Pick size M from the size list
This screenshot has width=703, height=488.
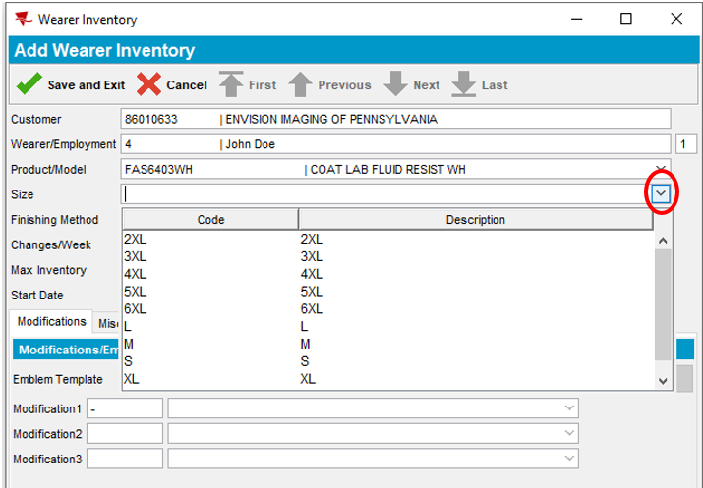pyautogui.click(x=128, y=344)
